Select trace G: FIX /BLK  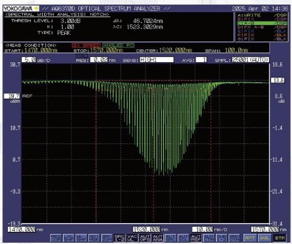(262, 39)
